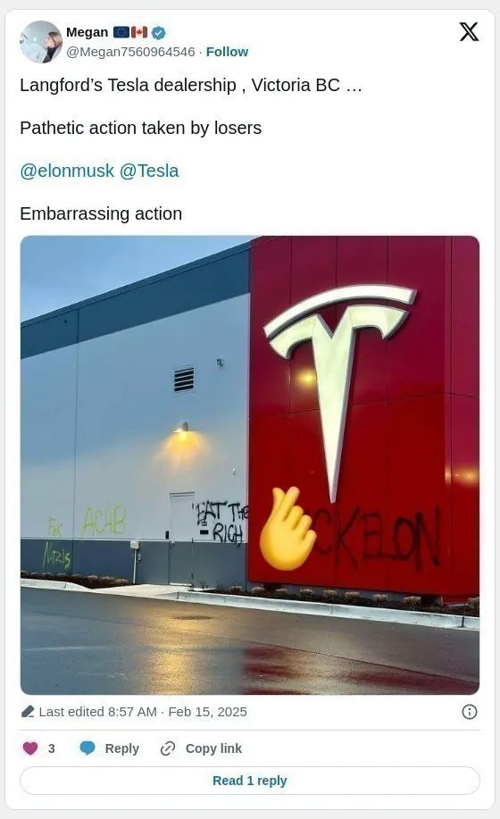Screen dimensions: 500x819
Task: Open the @elonmusk mention
Action: point(67,171)
